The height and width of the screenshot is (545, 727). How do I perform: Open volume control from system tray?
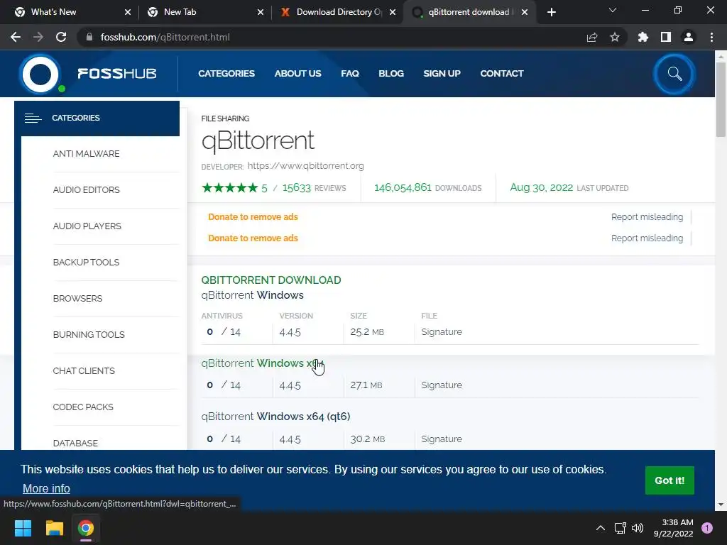[x=638, y=528]
